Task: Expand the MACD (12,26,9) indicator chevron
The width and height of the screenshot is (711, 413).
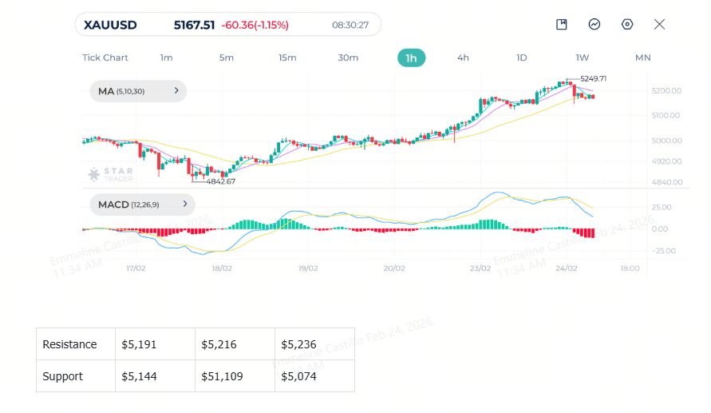Action: (x=185, y=205)
